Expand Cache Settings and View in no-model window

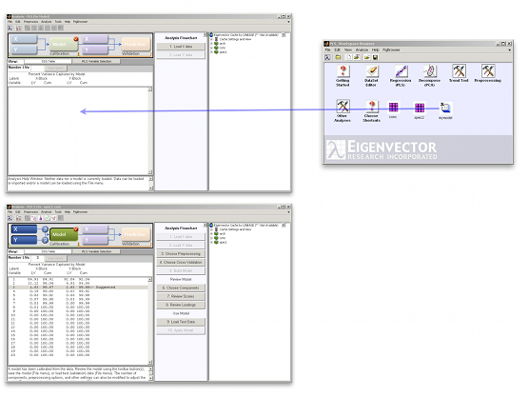point(212,39)
